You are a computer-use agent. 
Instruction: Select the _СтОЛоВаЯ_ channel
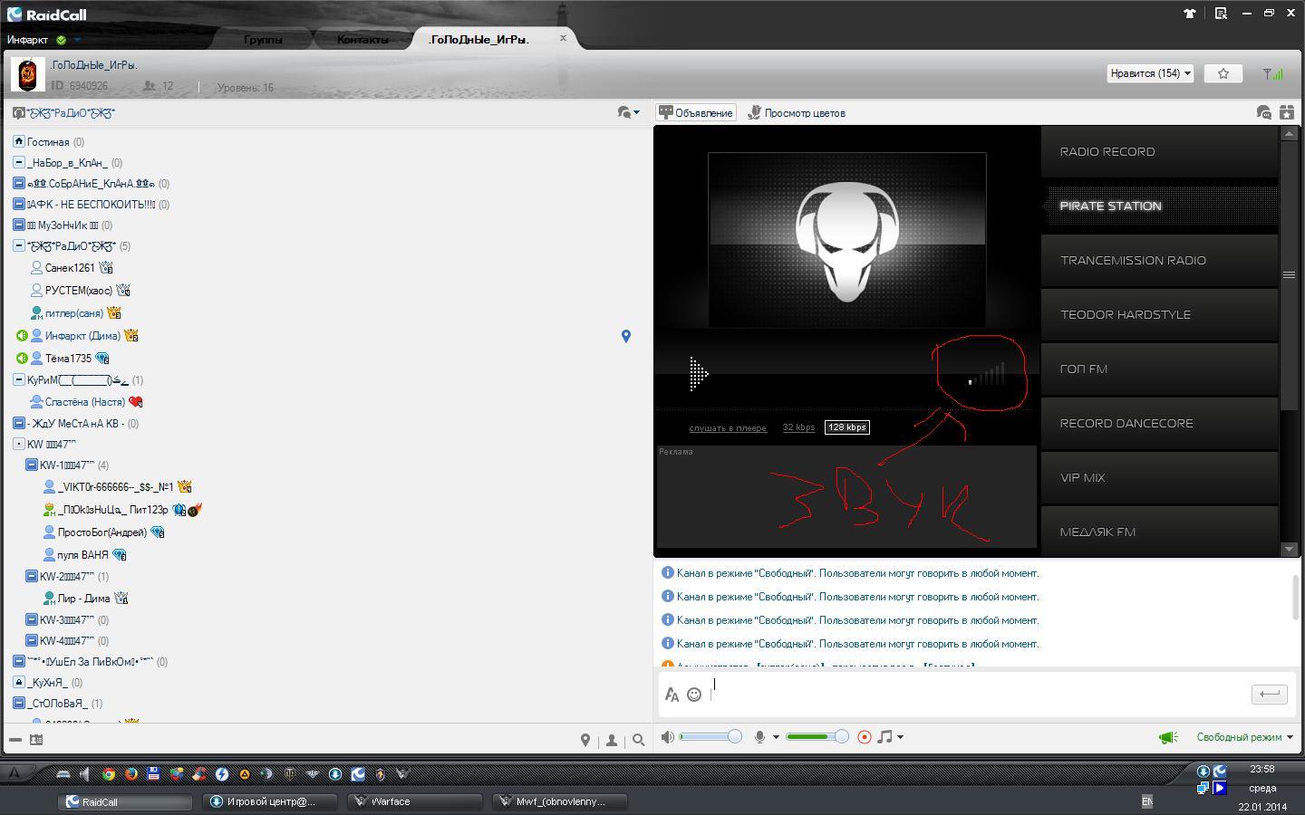click(x=57, y=704)
